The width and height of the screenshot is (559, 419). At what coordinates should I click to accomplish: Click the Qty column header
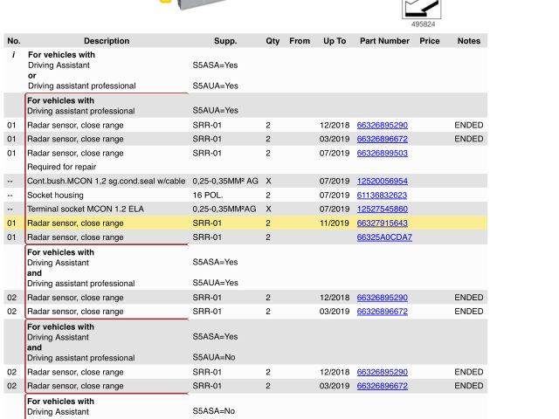(x=273, y=41)
